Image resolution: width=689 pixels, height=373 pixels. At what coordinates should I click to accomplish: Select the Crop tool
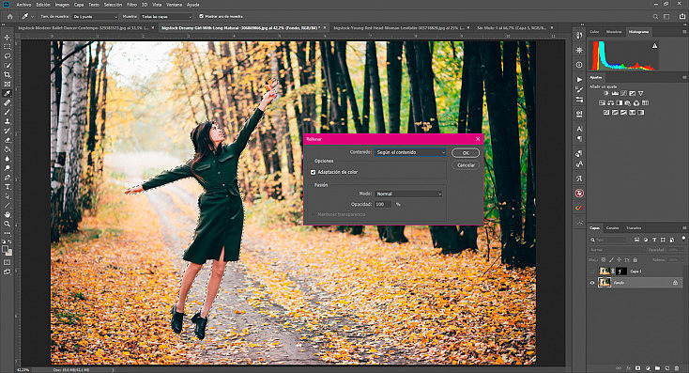click(7, 75)
